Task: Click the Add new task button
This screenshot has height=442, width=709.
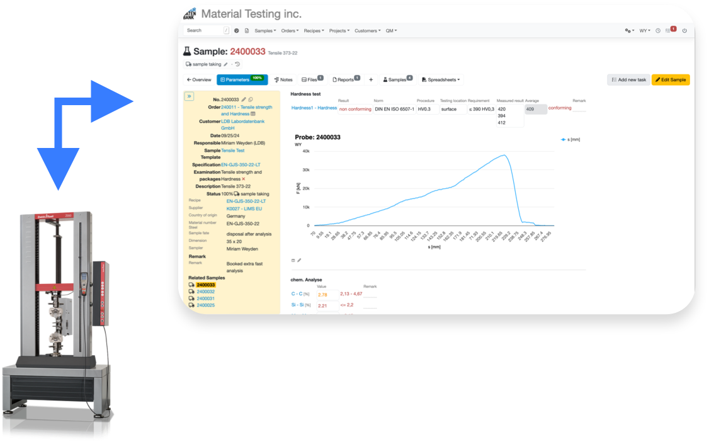Action: (628, 80)
